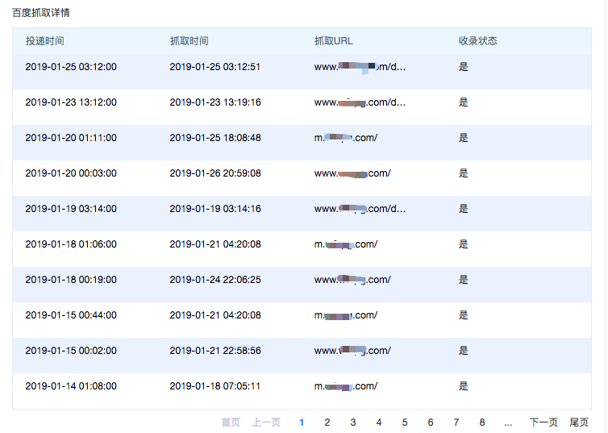Select page 5 in the pager

click(x=405, y=422)
